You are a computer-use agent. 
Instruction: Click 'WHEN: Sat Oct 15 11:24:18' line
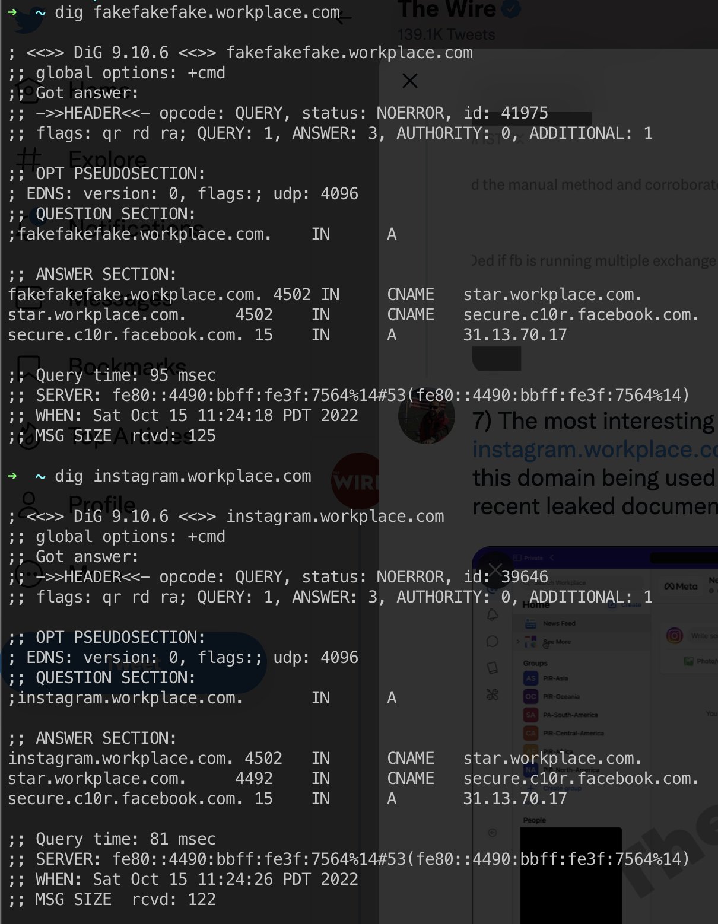pos(183,415)
